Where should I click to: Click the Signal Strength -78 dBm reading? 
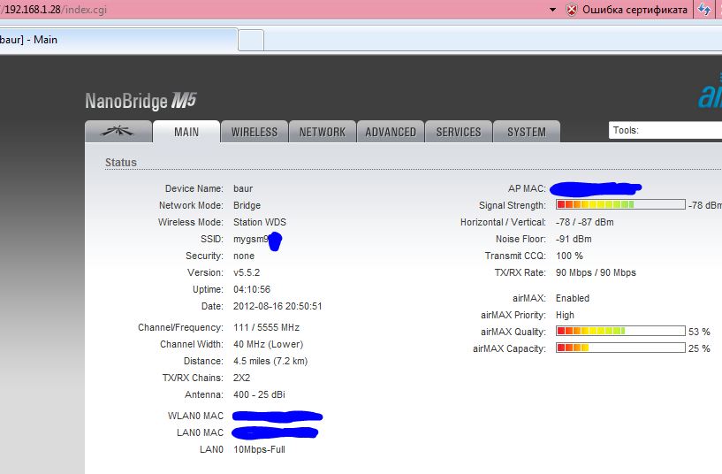705,205
